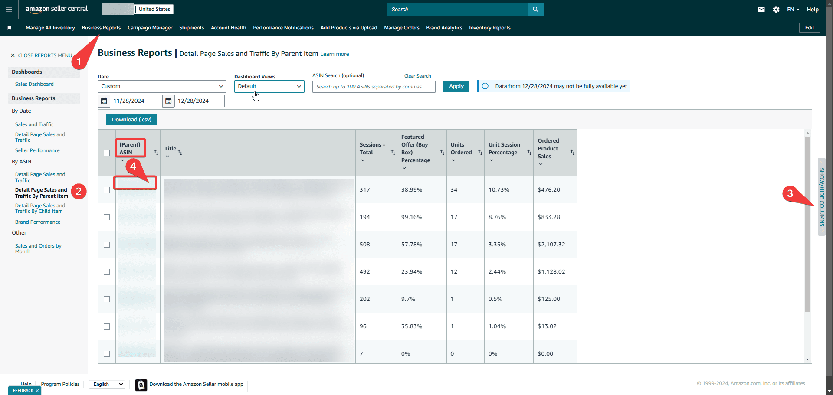Open Shipments menu item

coord(191,28)
